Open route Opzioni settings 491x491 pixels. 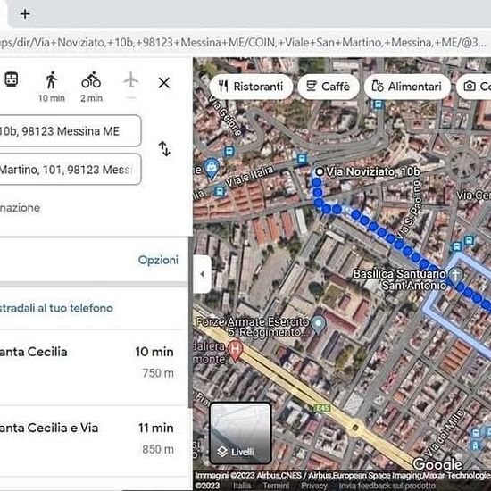pyautogui.click(x=158, y=260)
